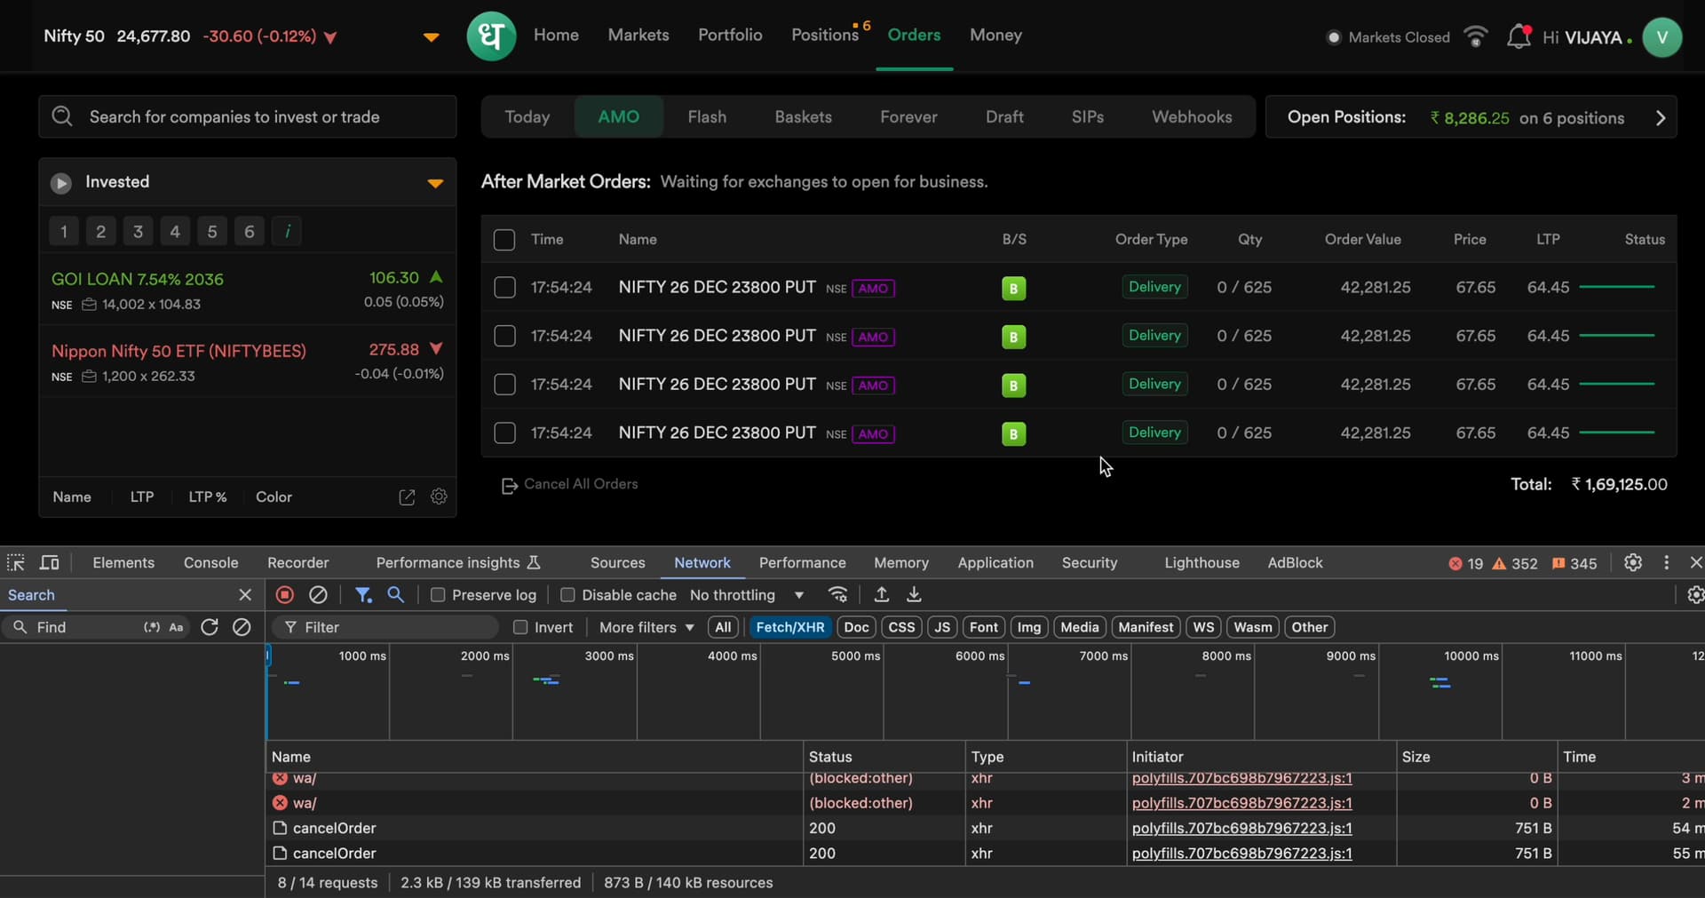Open watchlist in popout window icon

tap(407, 497)
